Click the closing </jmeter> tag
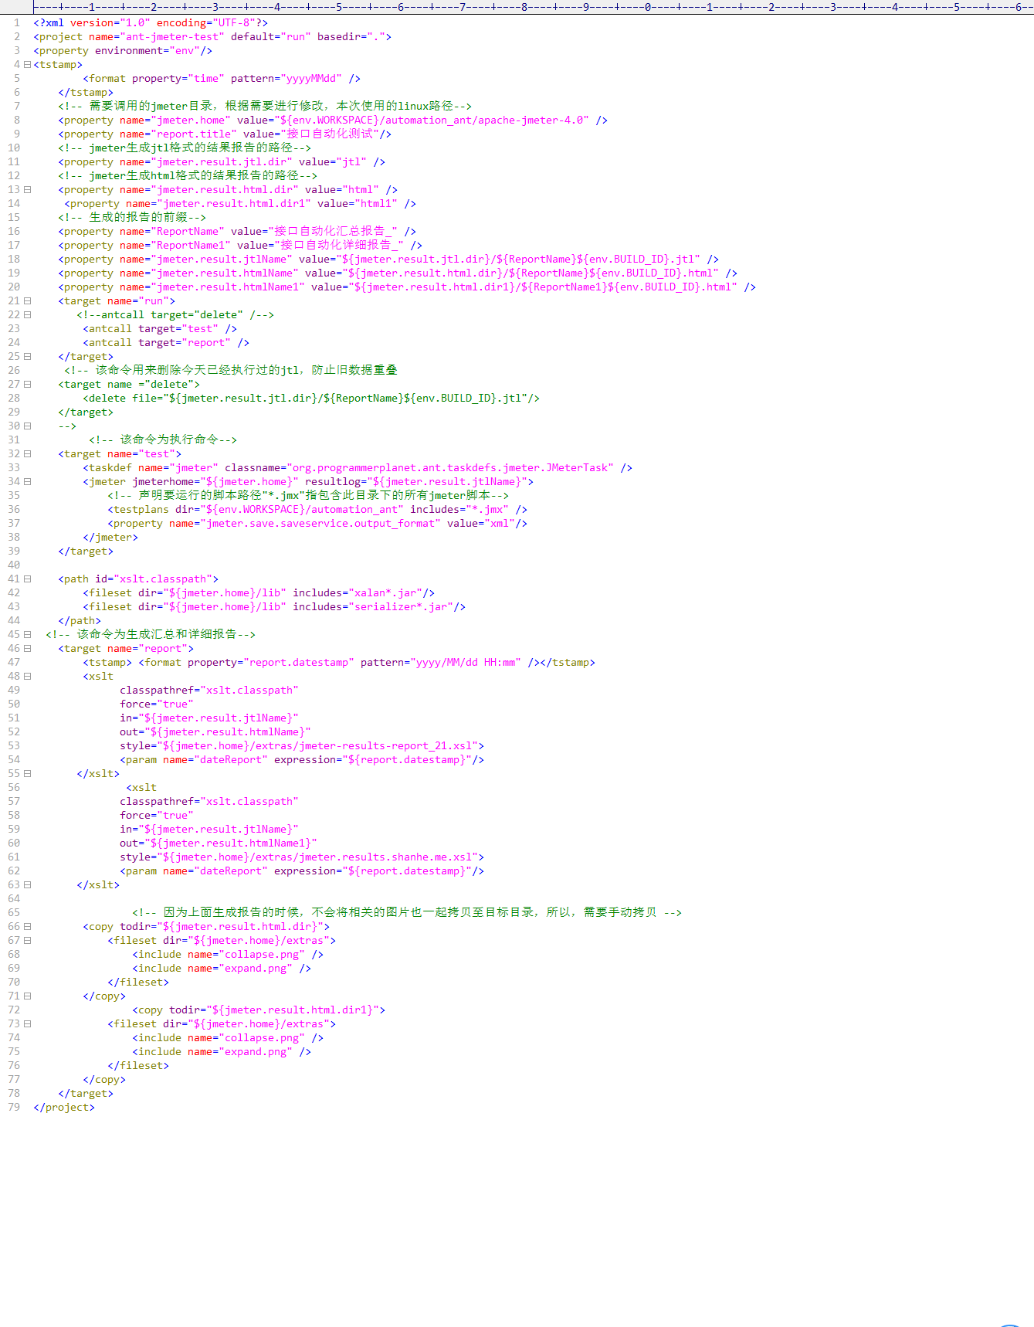This screenshot has height=1327, width=1034. (x=110, y=538)
